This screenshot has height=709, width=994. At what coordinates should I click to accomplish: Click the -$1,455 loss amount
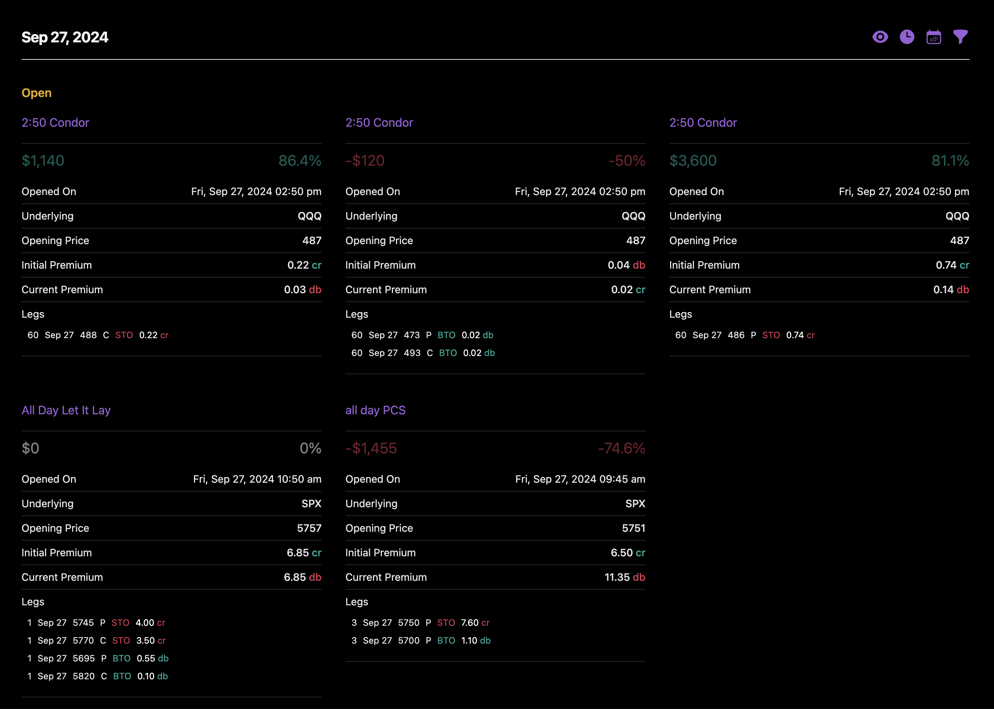[x=371, y=449]
